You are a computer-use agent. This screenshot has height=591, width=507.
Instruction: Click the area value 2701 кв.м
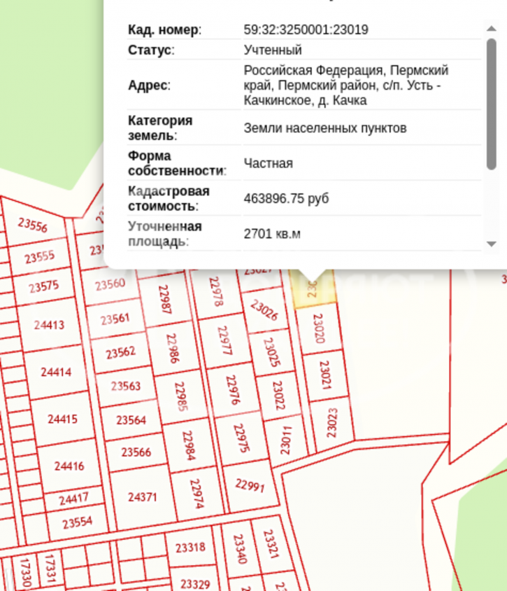pyautogui.click(x=272, y=234)
